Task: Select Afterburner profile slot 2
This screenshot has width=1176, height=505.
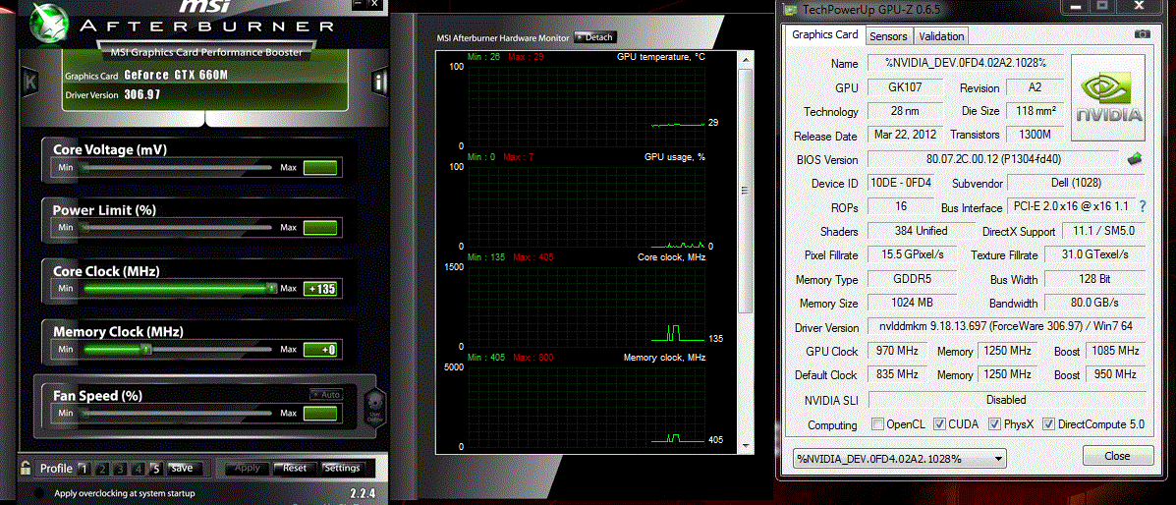Action: coord(102,469)
